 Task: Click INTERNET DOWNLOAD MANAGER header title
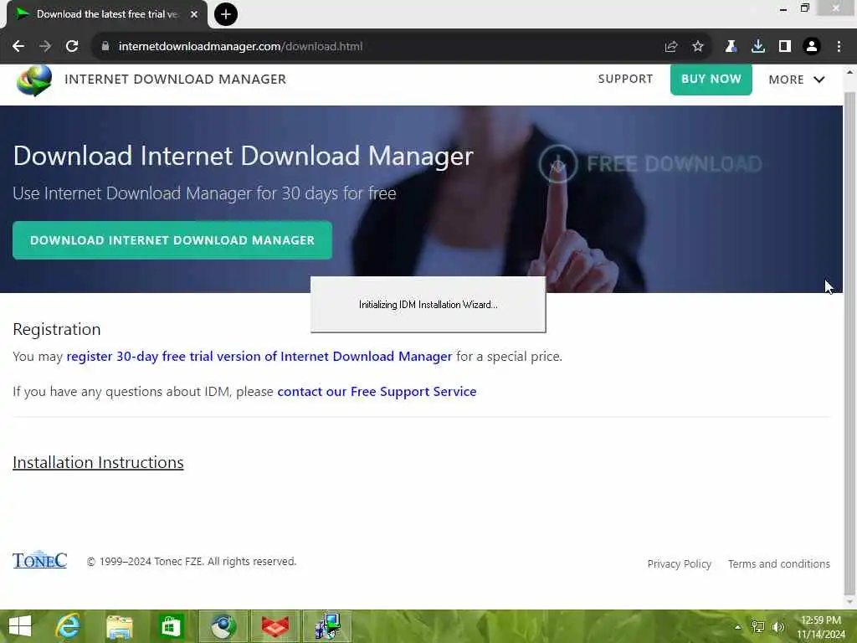tap(176, 80)
